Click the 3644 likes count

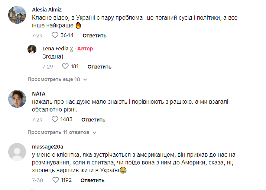pyautogui.click(x=67, y=36)
